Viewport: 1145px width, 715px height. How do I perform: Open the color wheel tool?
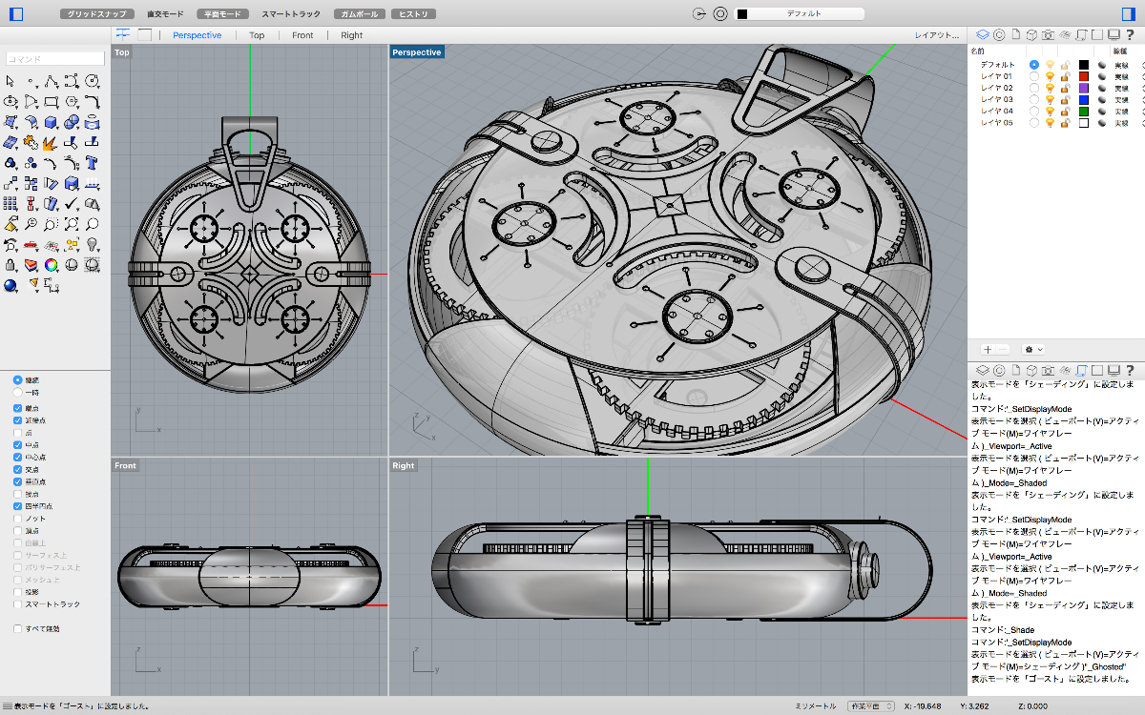tap(52, 265)
